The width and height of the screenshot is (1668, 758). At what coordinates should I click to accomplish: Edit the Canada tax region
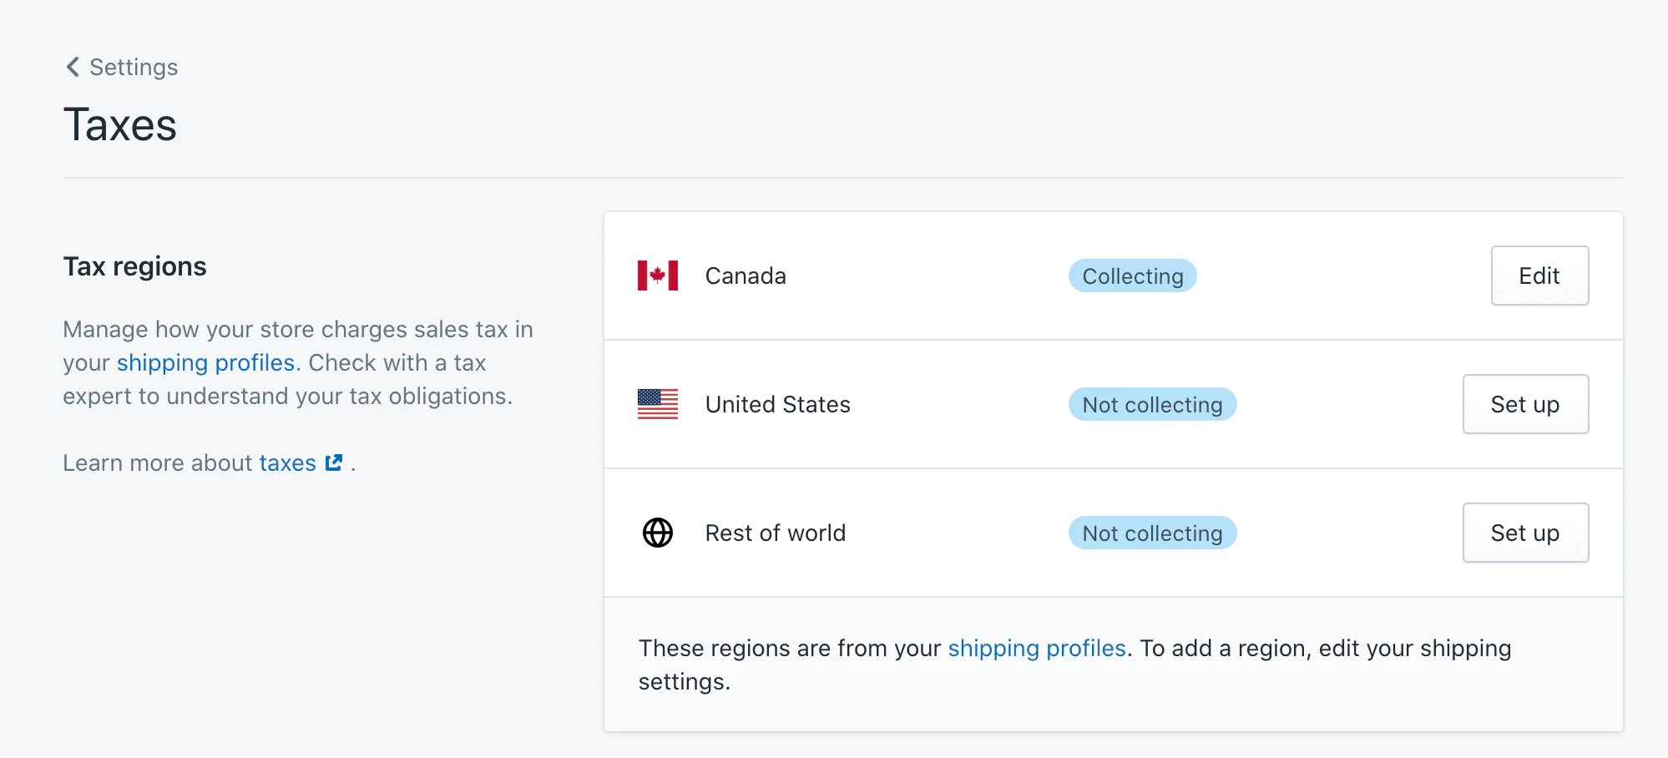tap(1539, 275)
